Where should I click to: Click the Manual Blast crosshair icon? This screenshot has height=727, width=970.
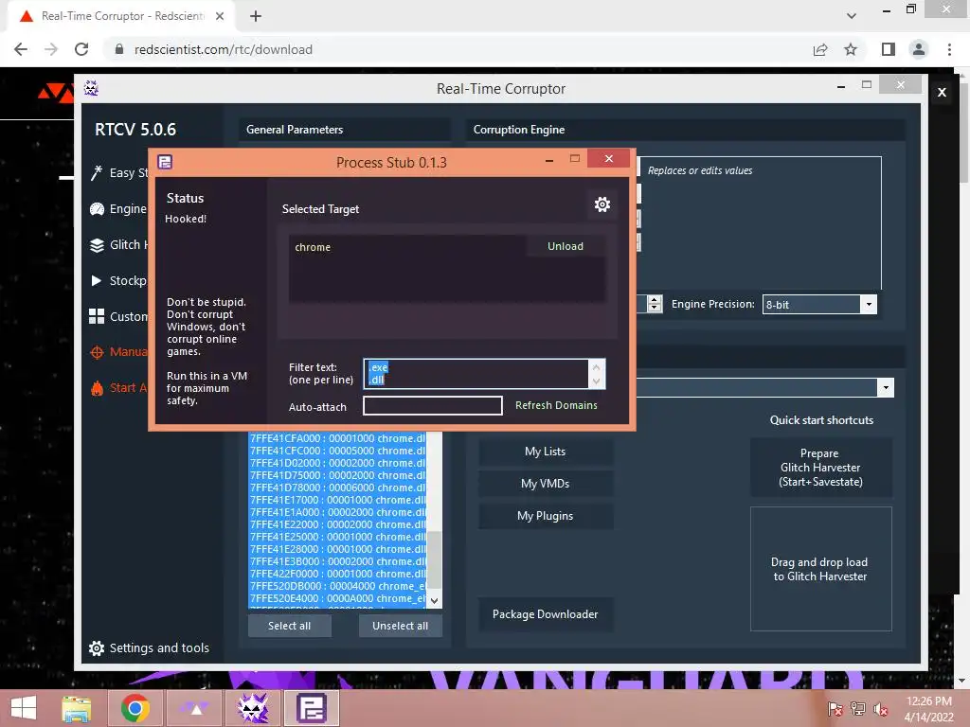97,352
